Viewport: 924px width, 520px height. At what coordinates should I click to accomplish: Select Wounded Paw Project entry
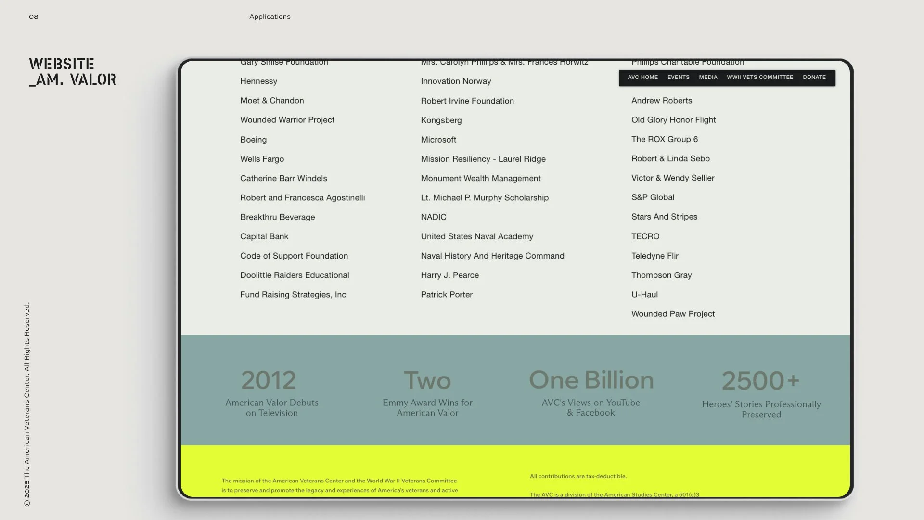click(x=673, y=314)
